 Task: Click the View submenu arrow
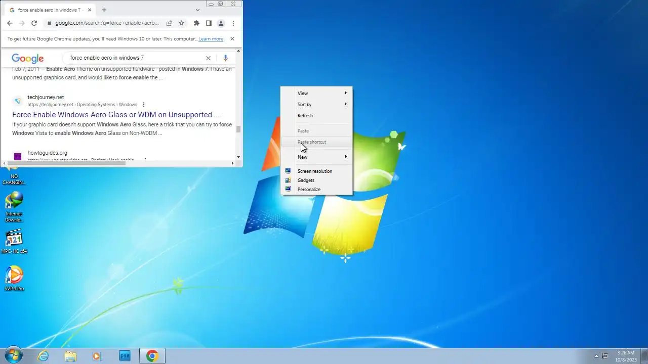click(346, 93)
